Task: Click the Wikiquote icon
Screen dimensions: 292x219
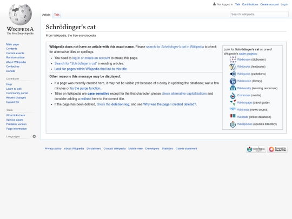Action: [x=233, y=74]
